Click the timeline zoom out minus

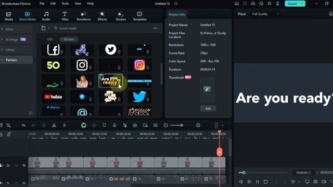(x=166, y=126)
